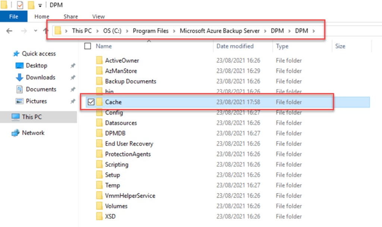This screenshot has height=227, width=382.
Task: Click the Up directory arrow
Action: click(46, 31)
